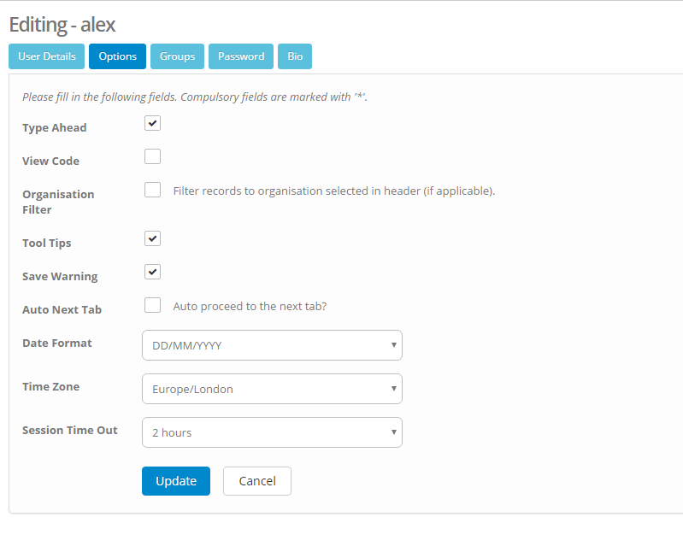Open the Time Zone dropdown
This screenshot has height=552, width=683.
coord(272,389)
